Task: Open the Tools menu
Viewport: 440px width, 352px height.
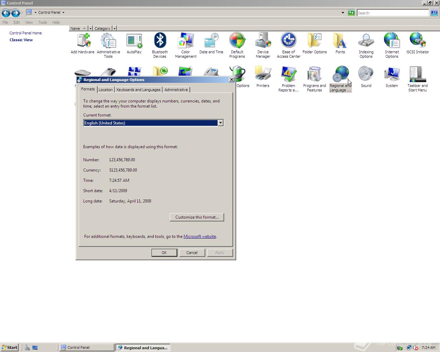Action: click(43, 22)
